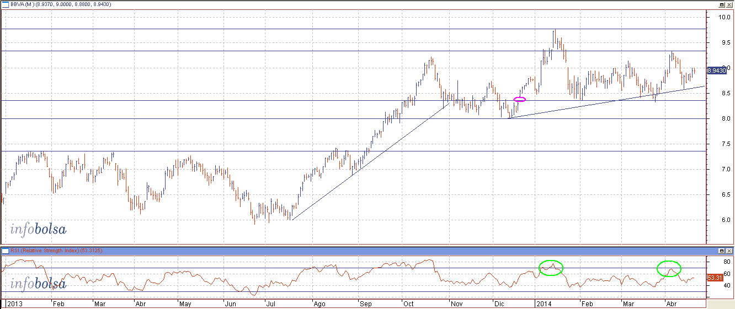Click the Jun date axis label
This screenshot has height=309, width=735.
coord(230,303)
